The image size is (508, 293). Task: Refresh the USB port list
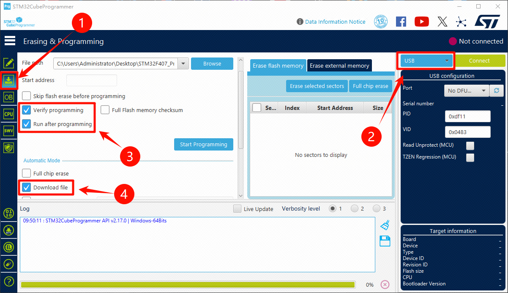pyautogui.click(x=496, y=90)
